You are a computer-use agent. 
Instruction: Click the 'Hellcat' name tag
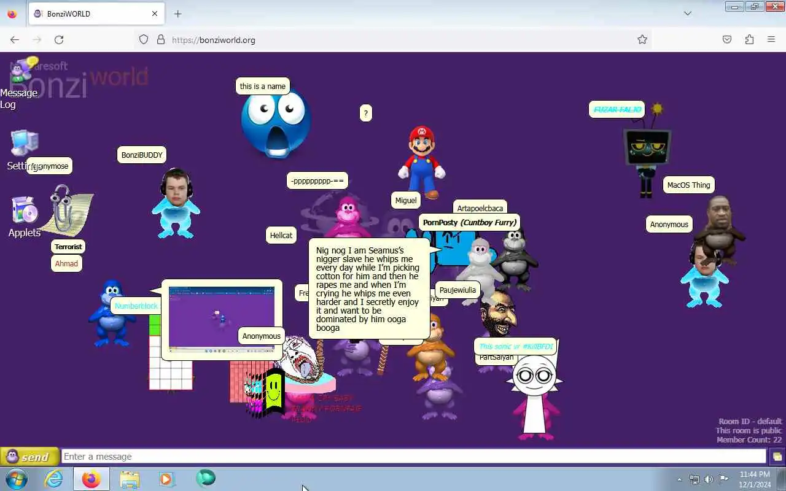281,235
